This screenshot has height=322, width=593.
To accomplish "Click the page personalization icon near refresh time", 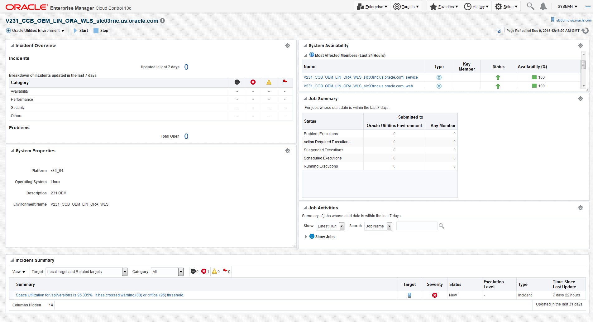I will 499,31.
